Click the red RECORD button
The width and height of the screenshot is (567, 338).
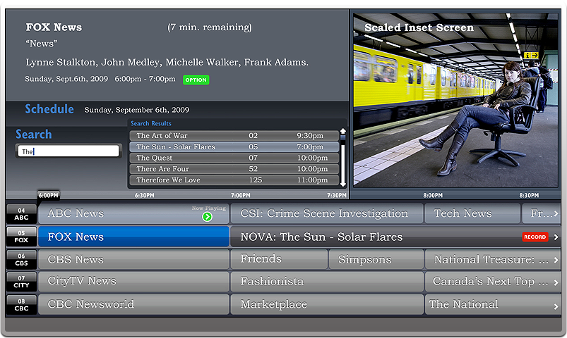point(535,237)
